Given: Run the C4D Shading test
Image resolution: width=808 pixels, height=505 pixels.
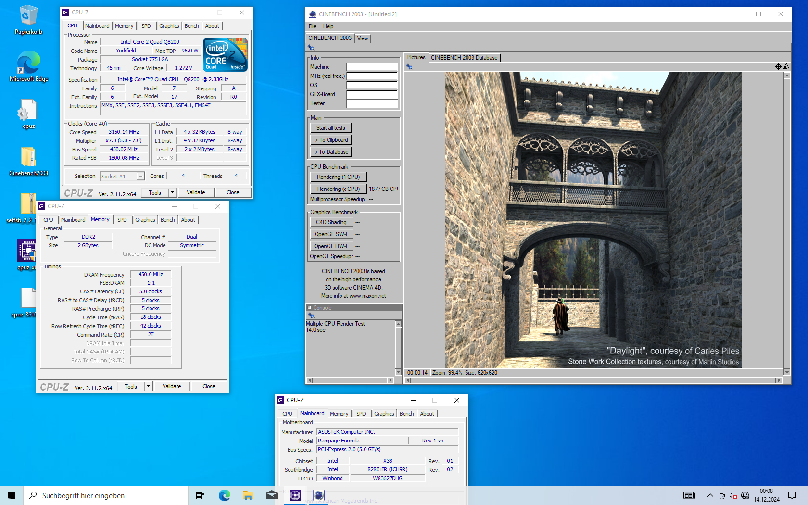Looking at the screenshot, I should [331, 222].
